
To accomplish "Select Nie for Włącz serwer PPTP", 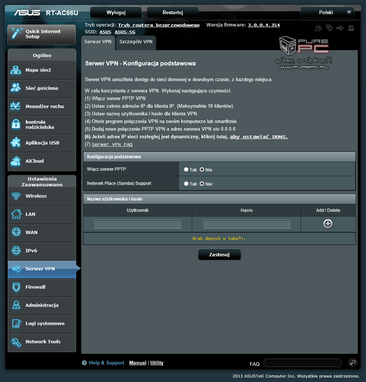I will 202,170.
